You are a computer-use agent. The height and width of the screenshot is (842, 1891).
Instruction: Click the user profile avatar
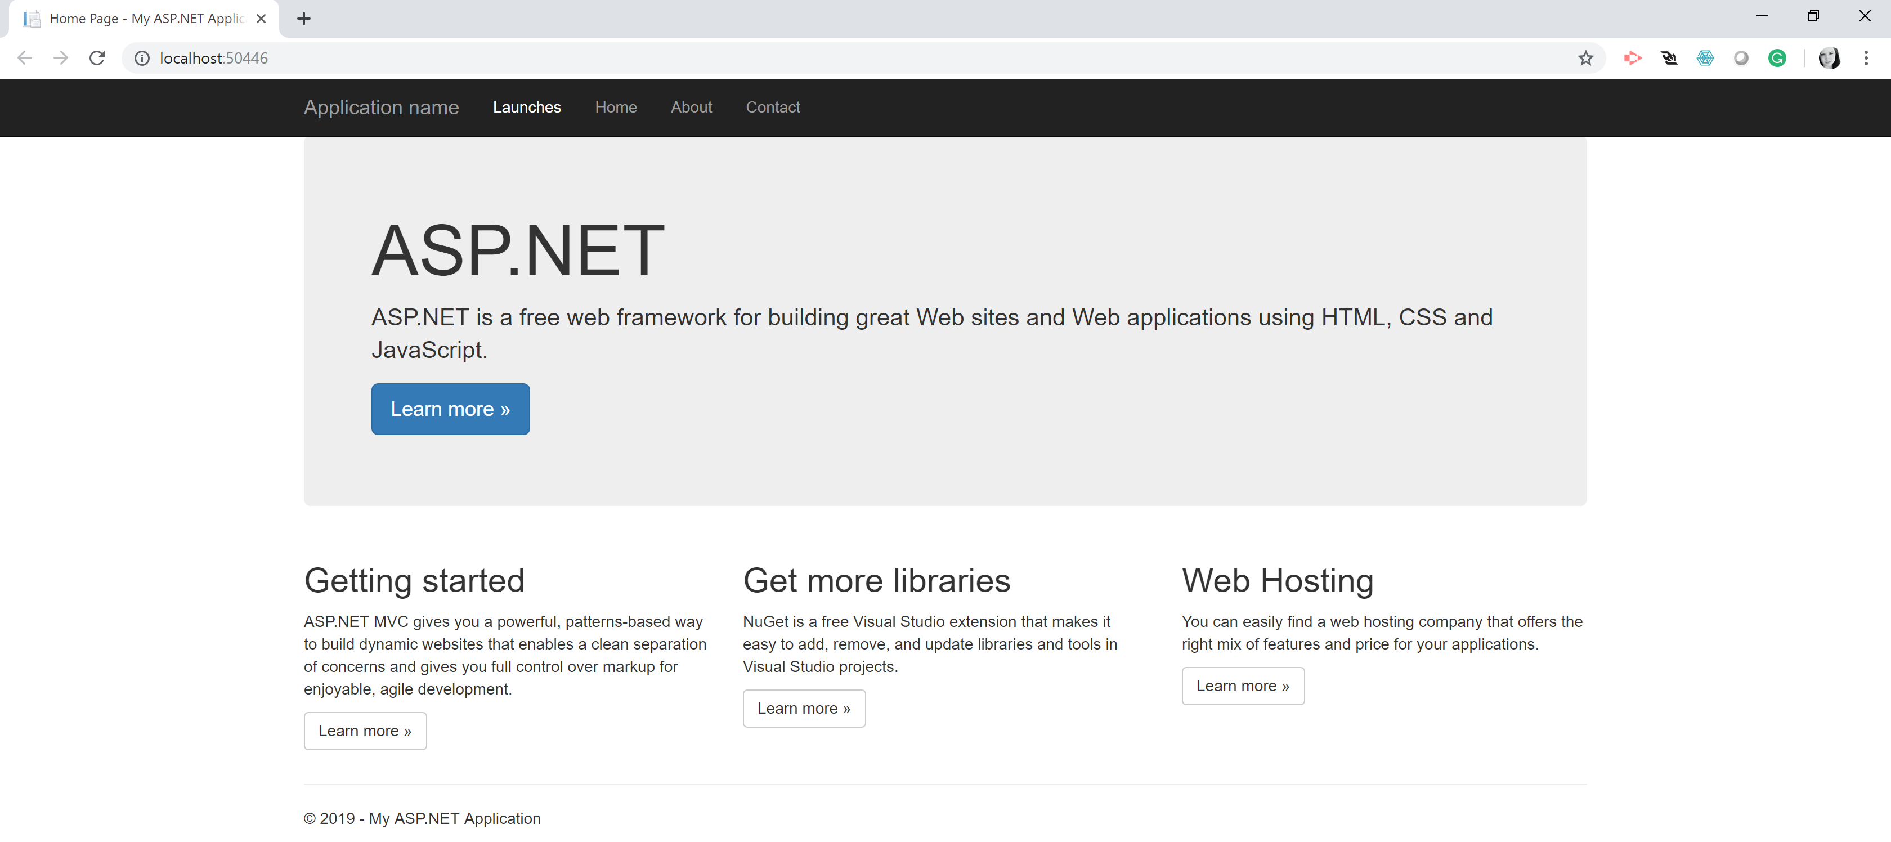1829,58
